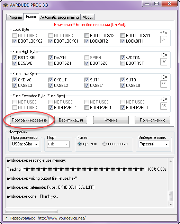Image resolution: width=180 pixels, height=224 pixels.
Task: Click the Программирование button
Action: tap(29, 120)
